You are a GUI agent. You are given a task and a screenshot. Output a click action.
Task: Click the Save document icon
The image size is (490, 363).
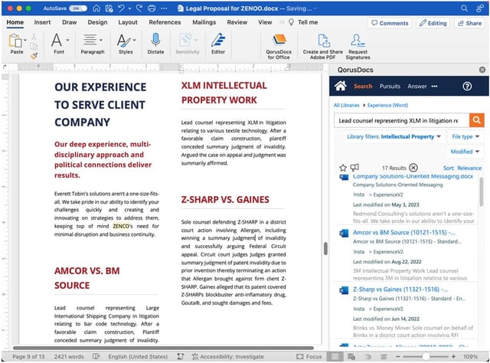(109, 8)
